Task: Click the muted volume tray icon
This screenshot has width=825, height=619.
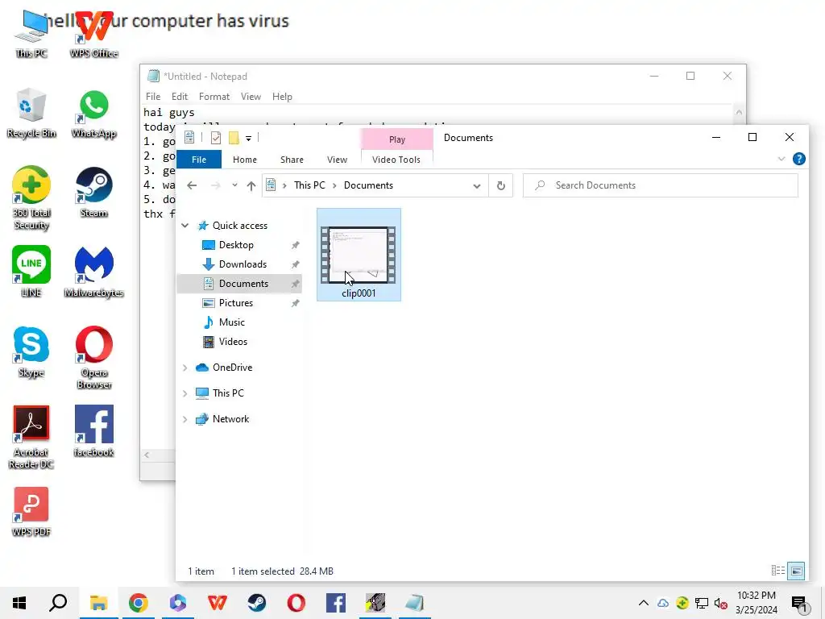Action: (x=721, y=603)
